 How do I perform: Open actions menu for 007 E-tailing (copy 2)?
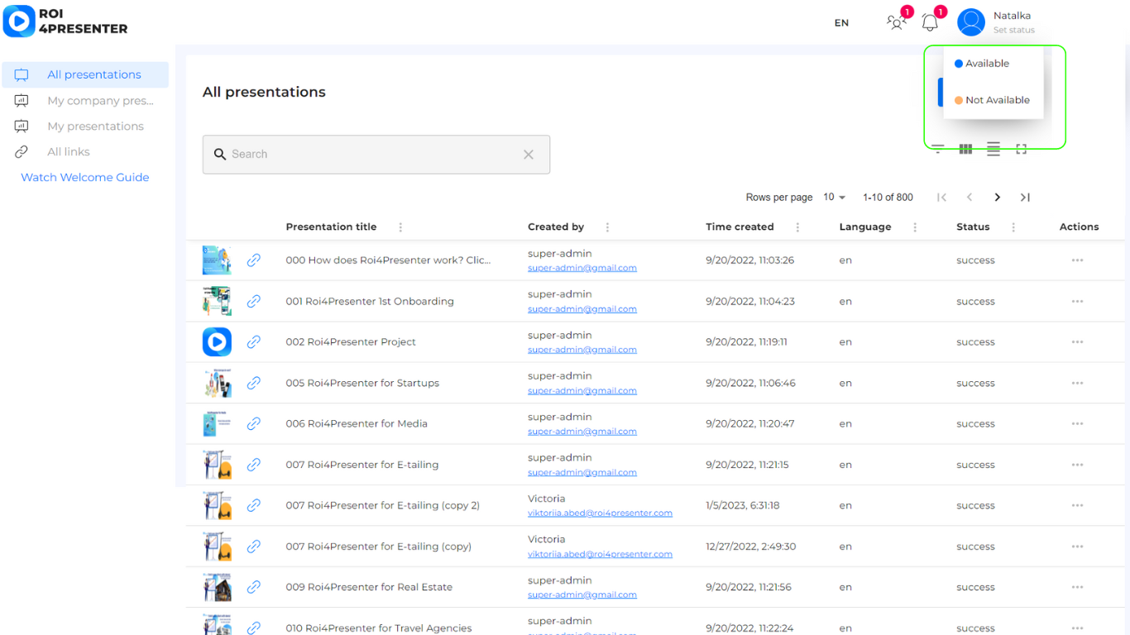1077,505
